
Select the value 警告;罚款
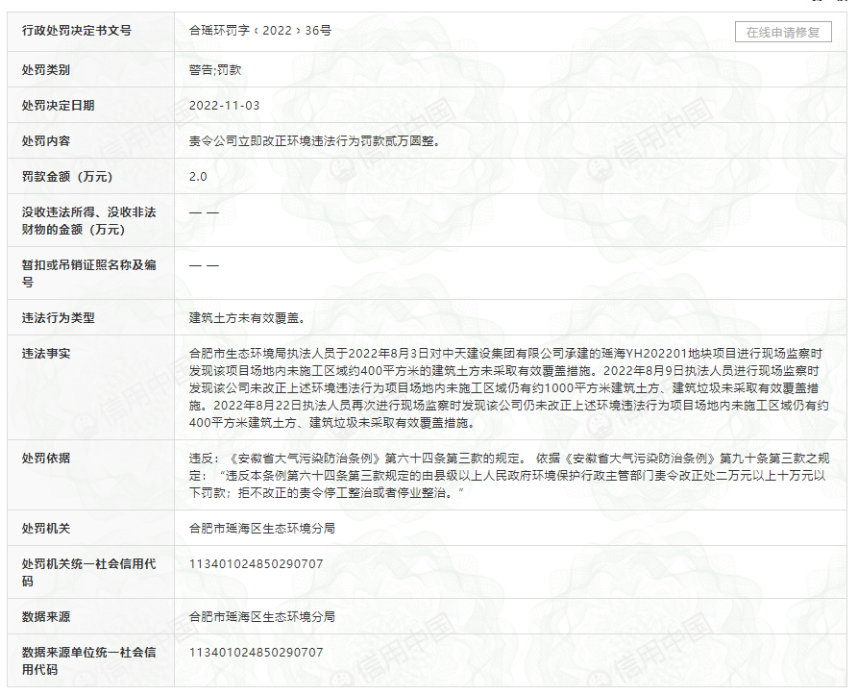(215, 70)
